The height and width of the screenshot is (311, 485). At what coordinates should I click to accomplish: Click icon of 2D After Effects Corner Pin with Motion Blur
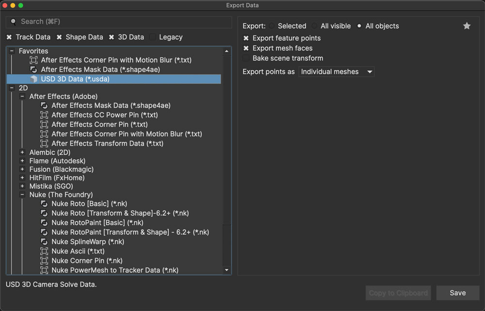[x=44, y=134]
